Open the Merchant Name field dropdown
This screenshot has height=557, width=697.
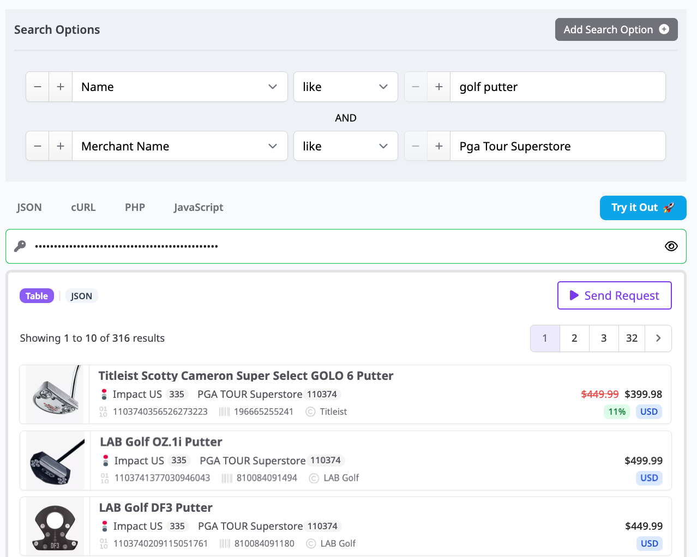click(x=180, y=146)
